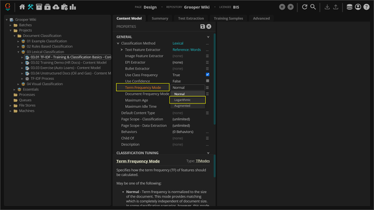Open the Search magnifier icon
This screenshot has width=374, height=210.
(x=313, y=7)
